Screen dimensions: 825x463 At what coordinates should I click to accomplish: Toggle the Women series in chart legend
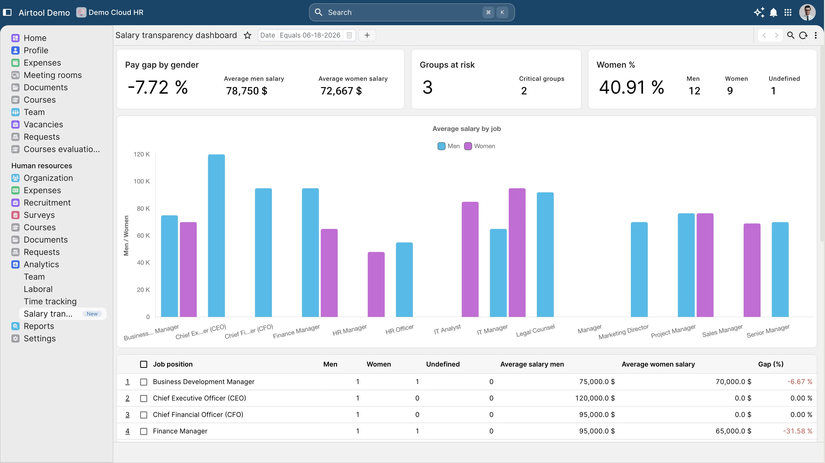(479, 146)
